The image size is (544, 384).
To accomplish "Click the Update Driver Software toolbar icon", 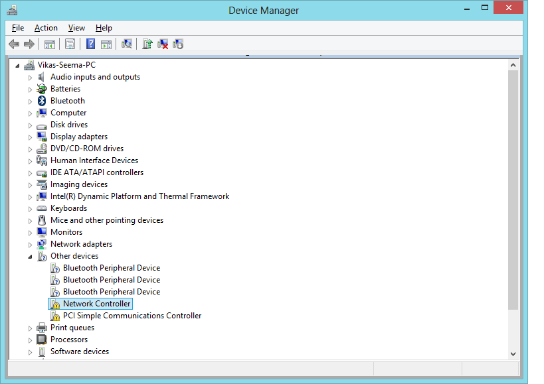I will pyautogui.click(x=147, y=44).
